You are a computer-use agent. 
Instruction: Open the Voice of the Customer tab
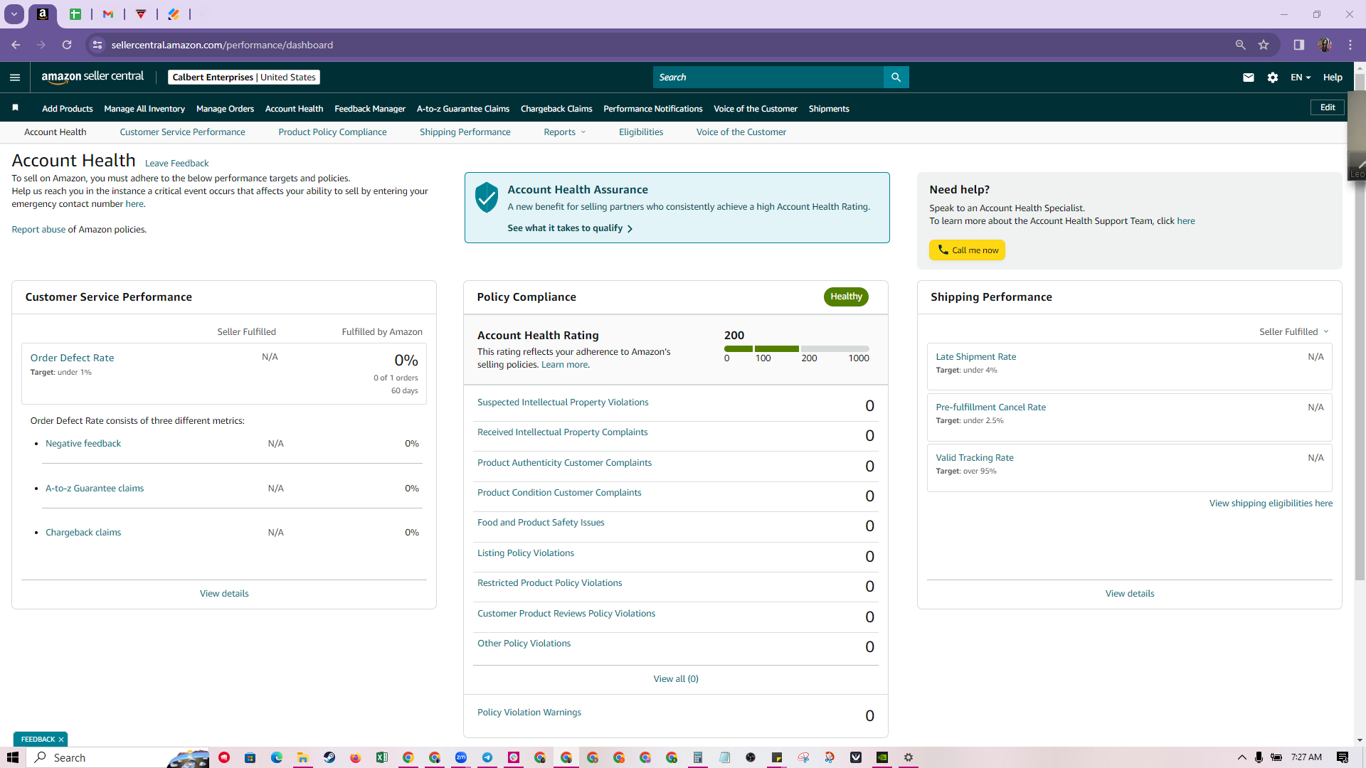coord(741,132)
